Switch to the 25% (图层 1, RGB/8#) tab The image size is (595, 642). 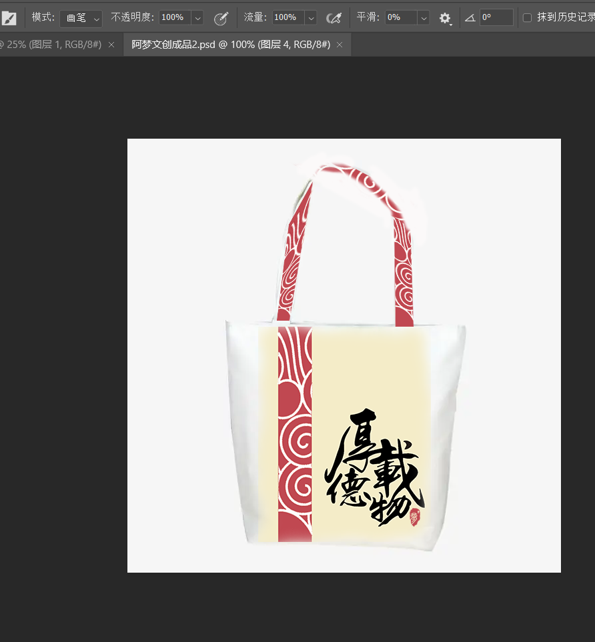(53, 45)
